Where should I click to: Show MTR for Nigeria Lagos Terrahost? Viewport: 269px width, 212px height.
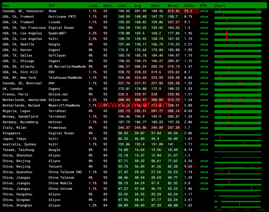pyautogui.click(x=204, y=111)
